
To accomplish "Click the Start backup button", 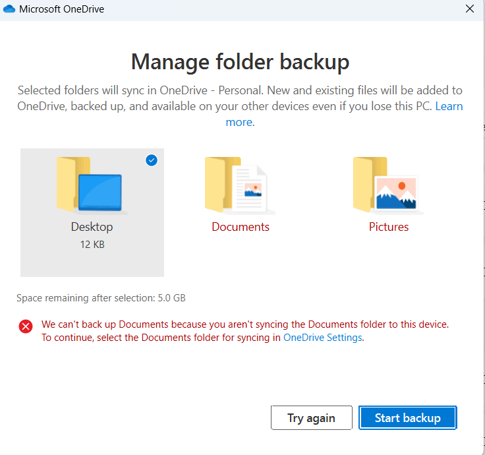I will click(x=408, y=417).
